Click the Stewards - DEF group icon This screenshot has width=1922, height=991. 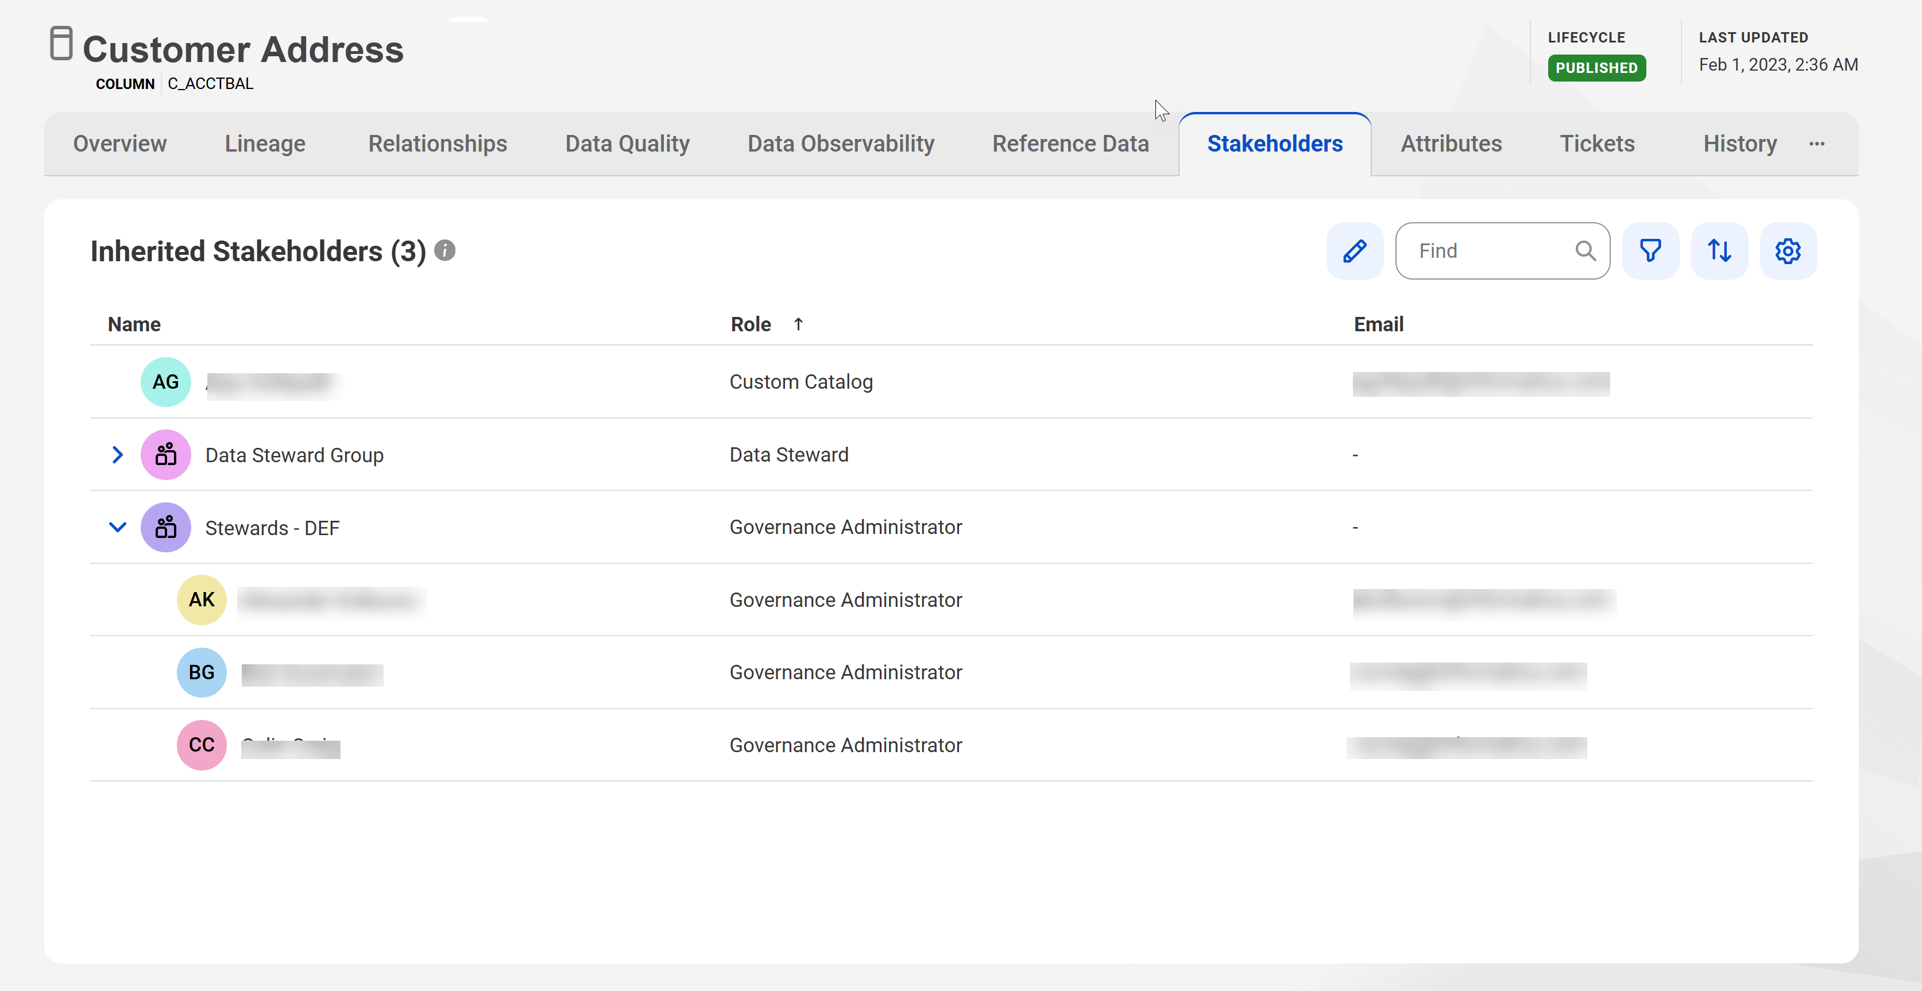(x=165, y=528)
